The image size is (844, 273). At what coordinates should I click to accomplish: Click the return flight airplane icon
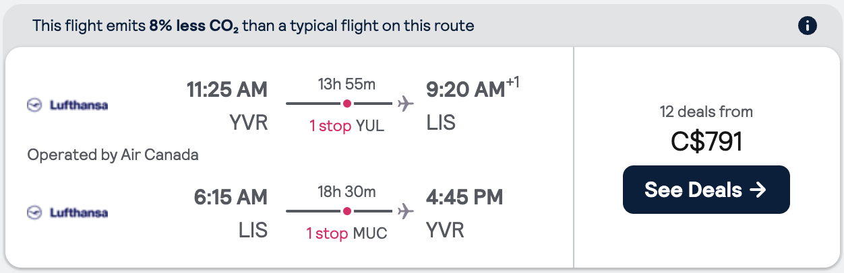pos(405,211)
